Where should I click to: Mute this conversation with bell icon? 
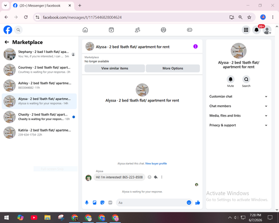[230, 79]
